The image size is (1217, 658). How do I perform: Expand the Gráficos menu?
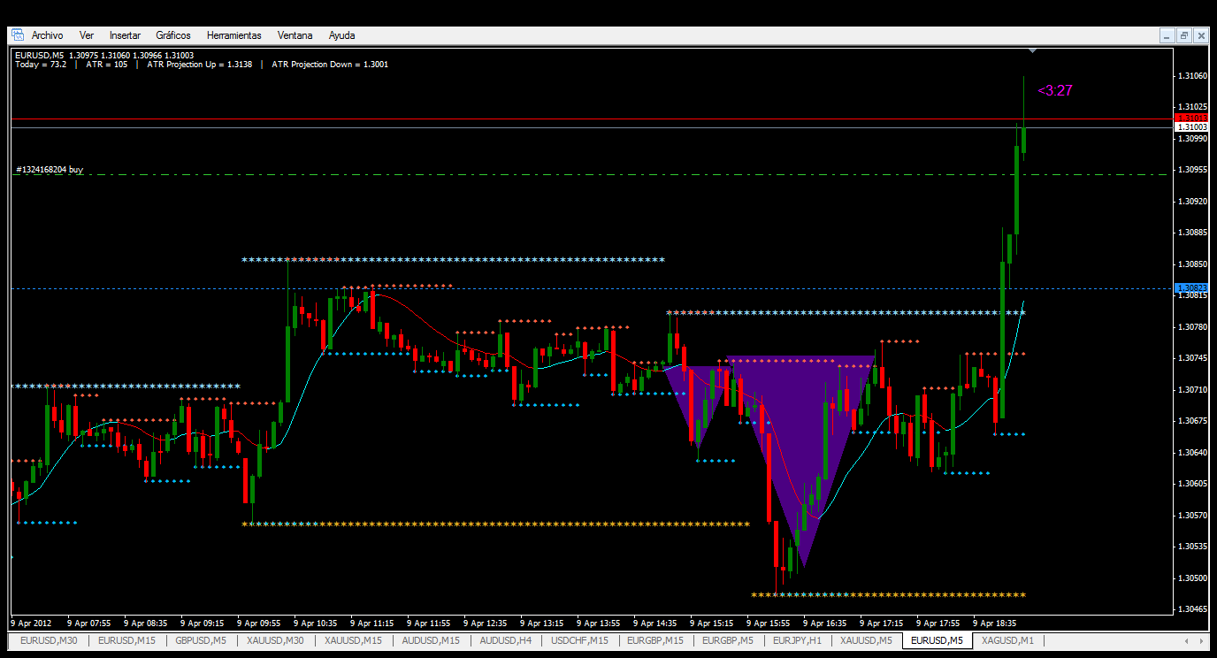coord(173,35)
